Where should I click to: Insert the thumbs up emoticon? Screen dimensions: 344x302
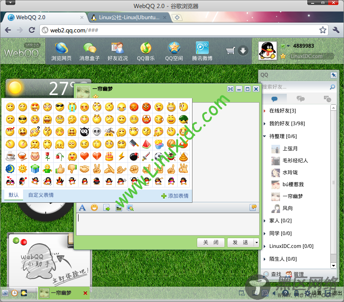click(60, 169)
